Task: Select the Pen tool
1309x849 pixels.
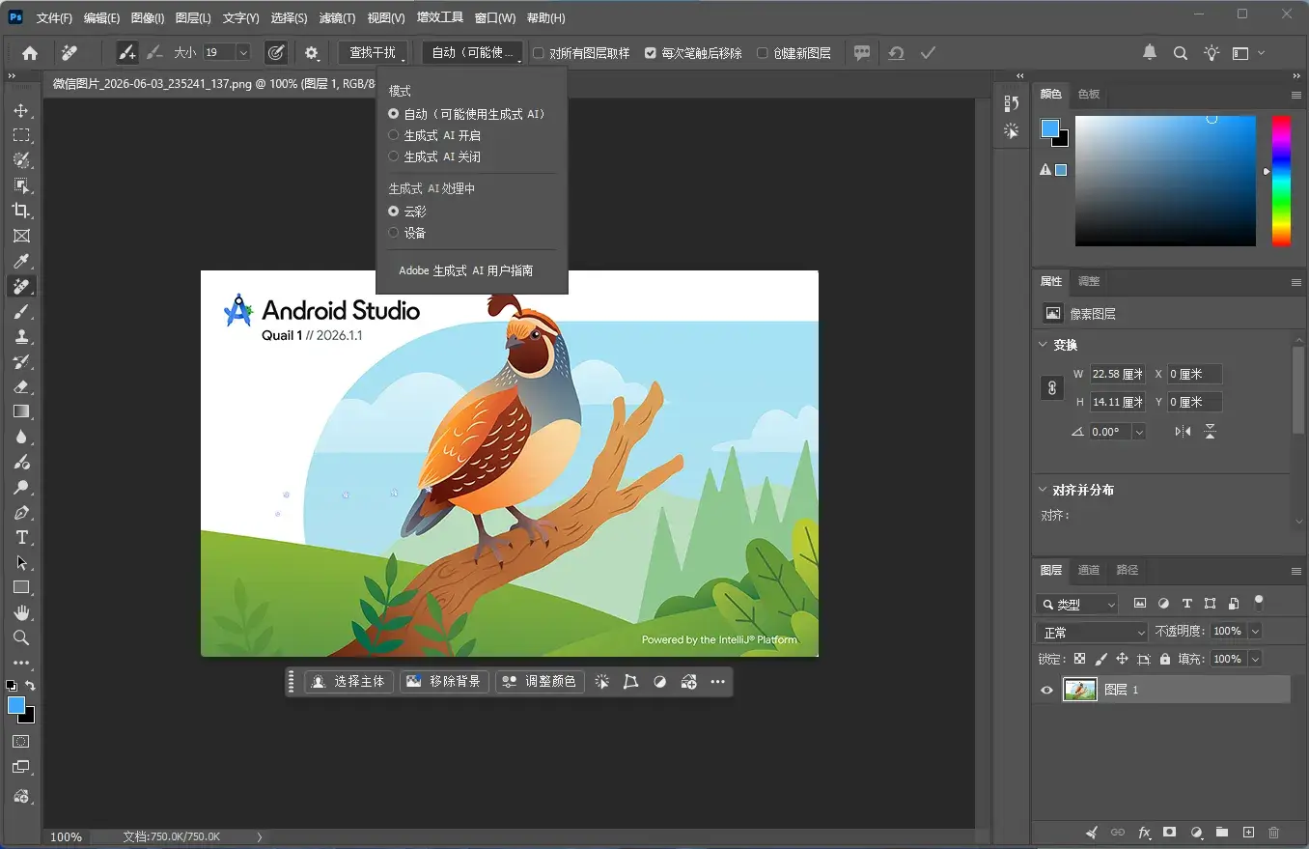Action: click(21, 512)
